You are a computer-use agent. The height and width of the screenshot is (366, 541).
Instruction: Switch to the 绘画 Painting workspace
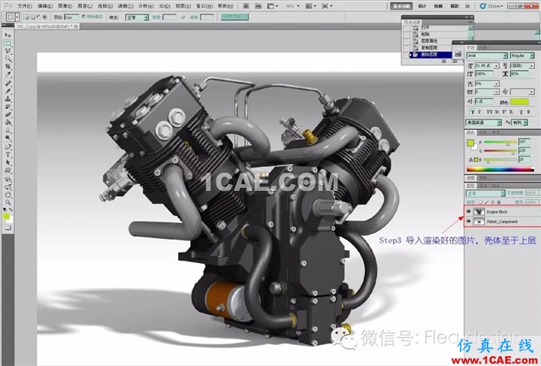click(x=438, y=6)
